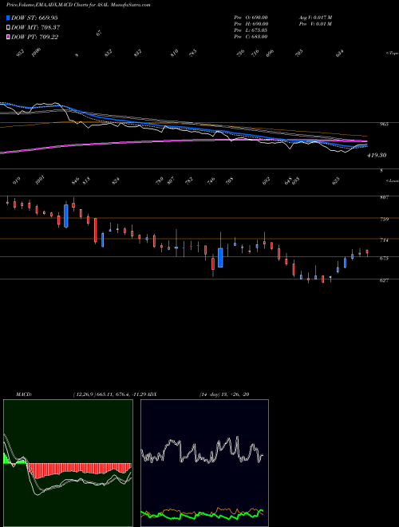Click the magenta DOW PT legend swatch

pyautogui.click(x=8, y=37)
